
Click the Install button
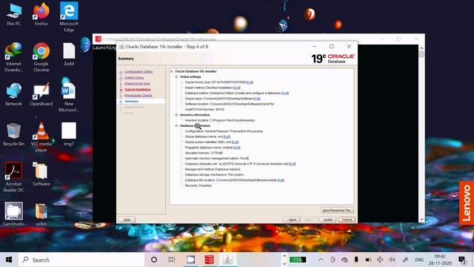pyautogui.click(x=327, y=220)
